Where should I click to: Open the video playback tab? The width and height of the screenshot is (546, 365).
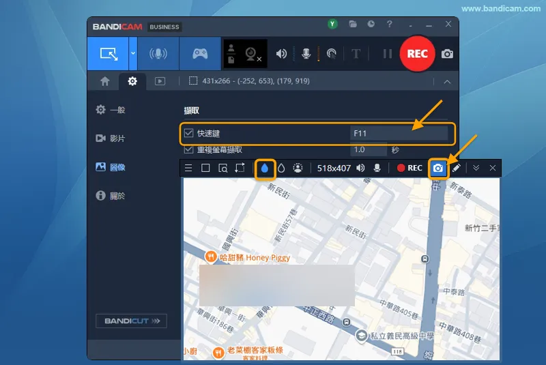tap(160, 81)
